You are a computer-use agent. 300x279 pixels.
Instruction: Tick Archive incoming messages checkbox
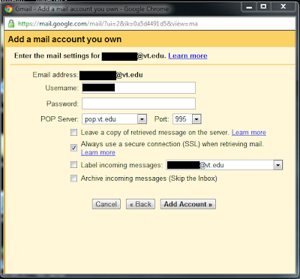[x=73, y=178]
